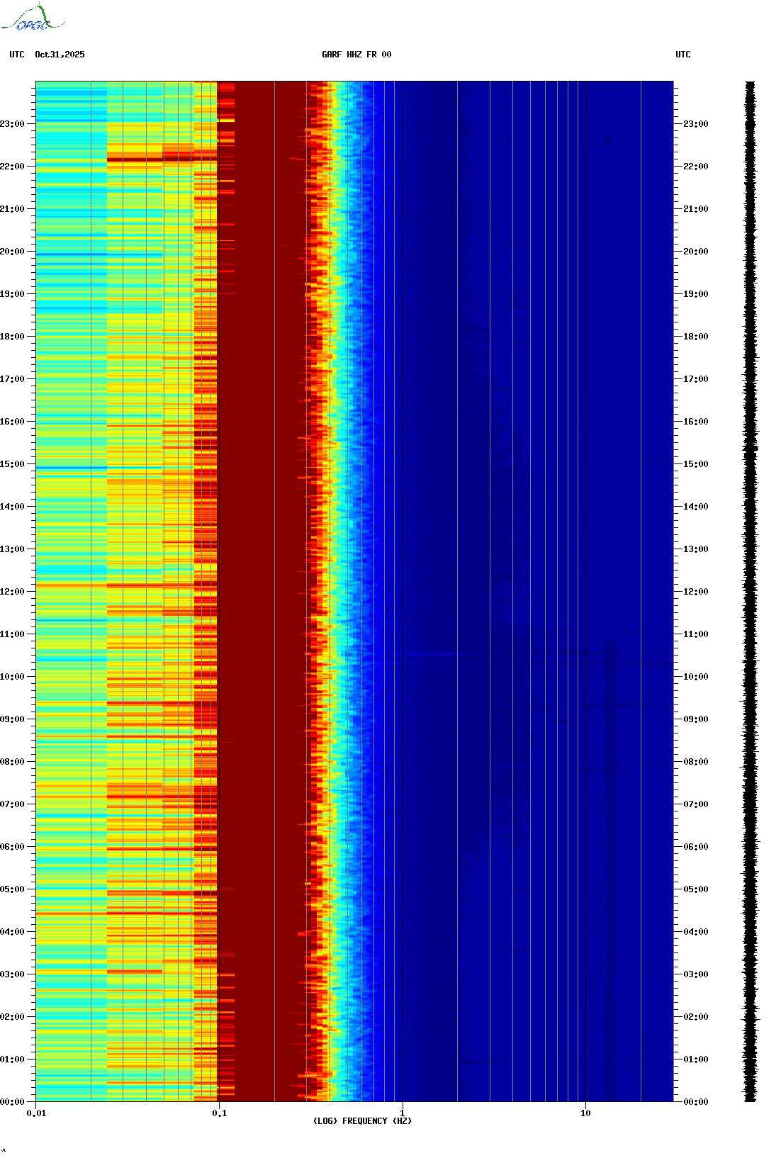Select the 12:00 mark on right time axis
Image resolution: width=781 pixels, height=1158 pixels.
(x=695, y=592)
